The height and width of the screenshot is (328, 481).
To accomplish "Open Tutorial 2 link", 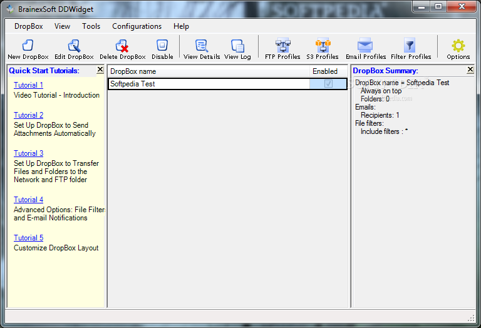I will [x=29, y=115].
